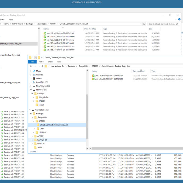Expand the Music node
Image resolution: width=183 pixels, height=183 pixels.
[x=31, y=71]
